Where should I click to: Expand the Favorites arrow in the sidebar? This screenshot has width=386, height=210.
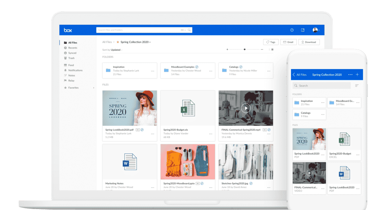point(94,88)
